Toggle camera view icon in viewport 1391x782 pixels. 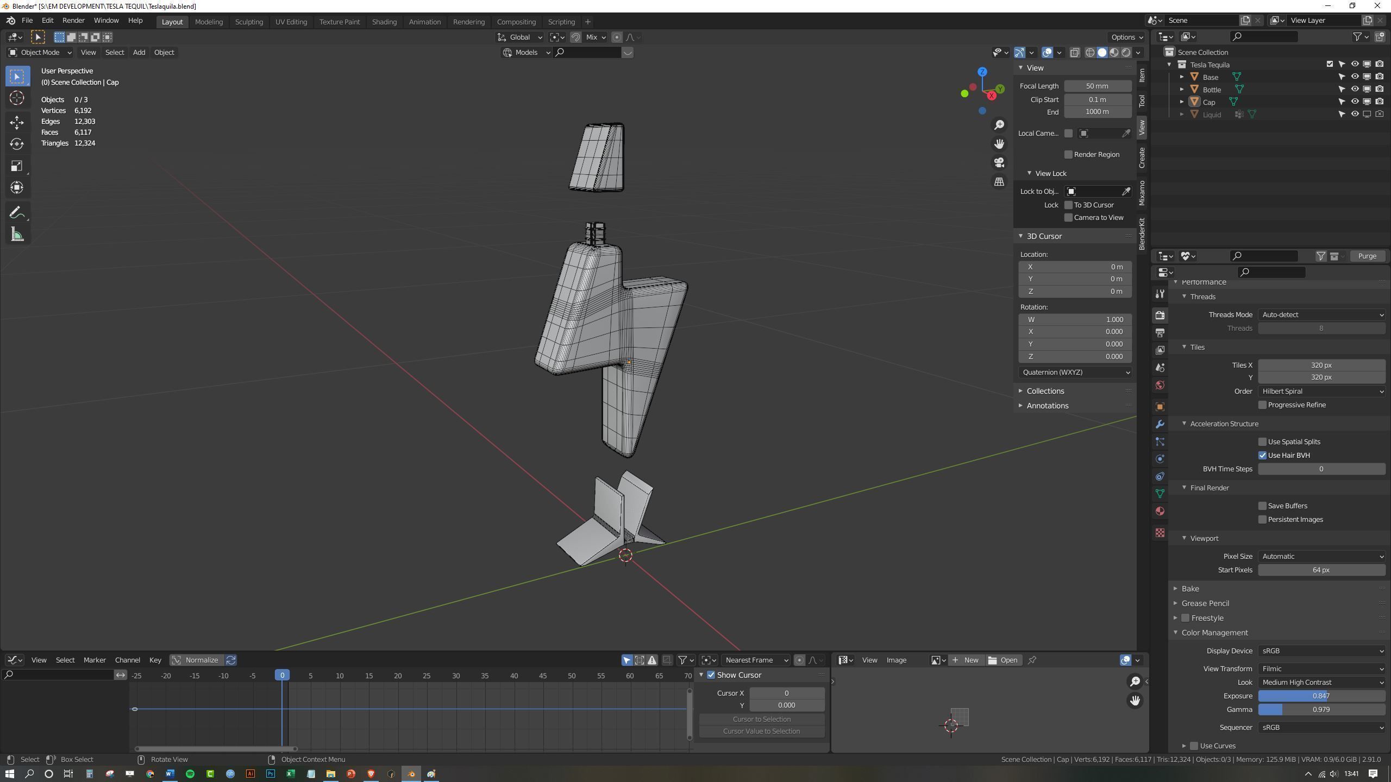999,162
